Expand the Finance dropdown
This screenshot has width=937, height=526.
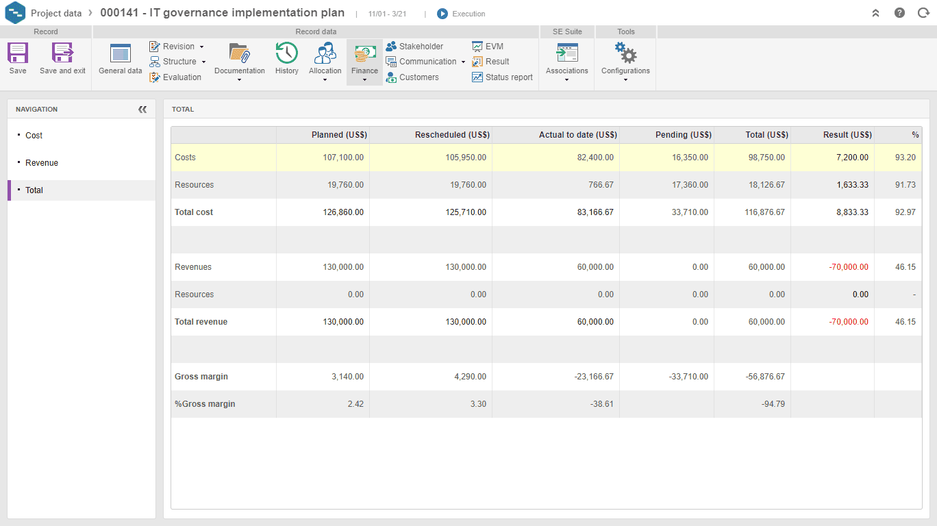point(364,80)
